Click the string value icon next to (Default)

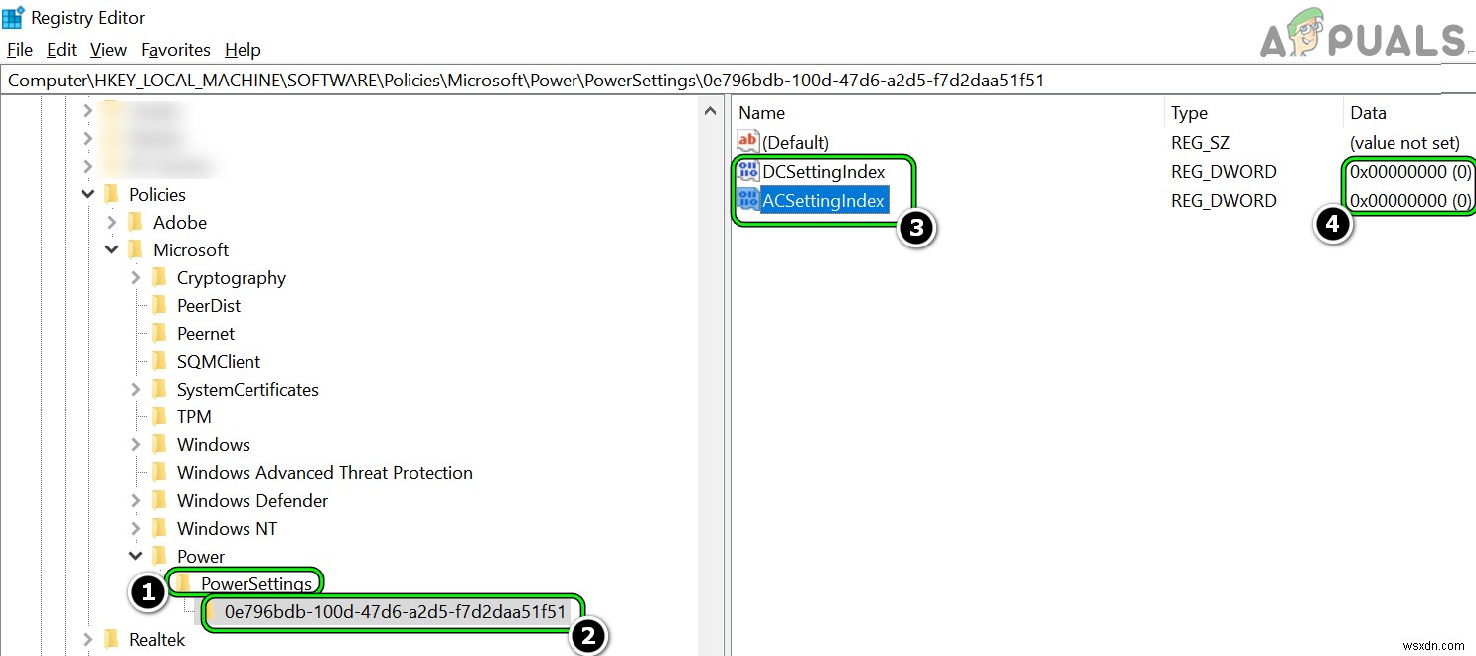pos(747,141)
